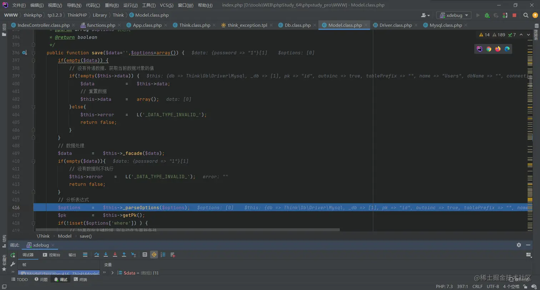540x290 pixels.
Task: Click the restore layout icon in debug panel
Action: 529,255
